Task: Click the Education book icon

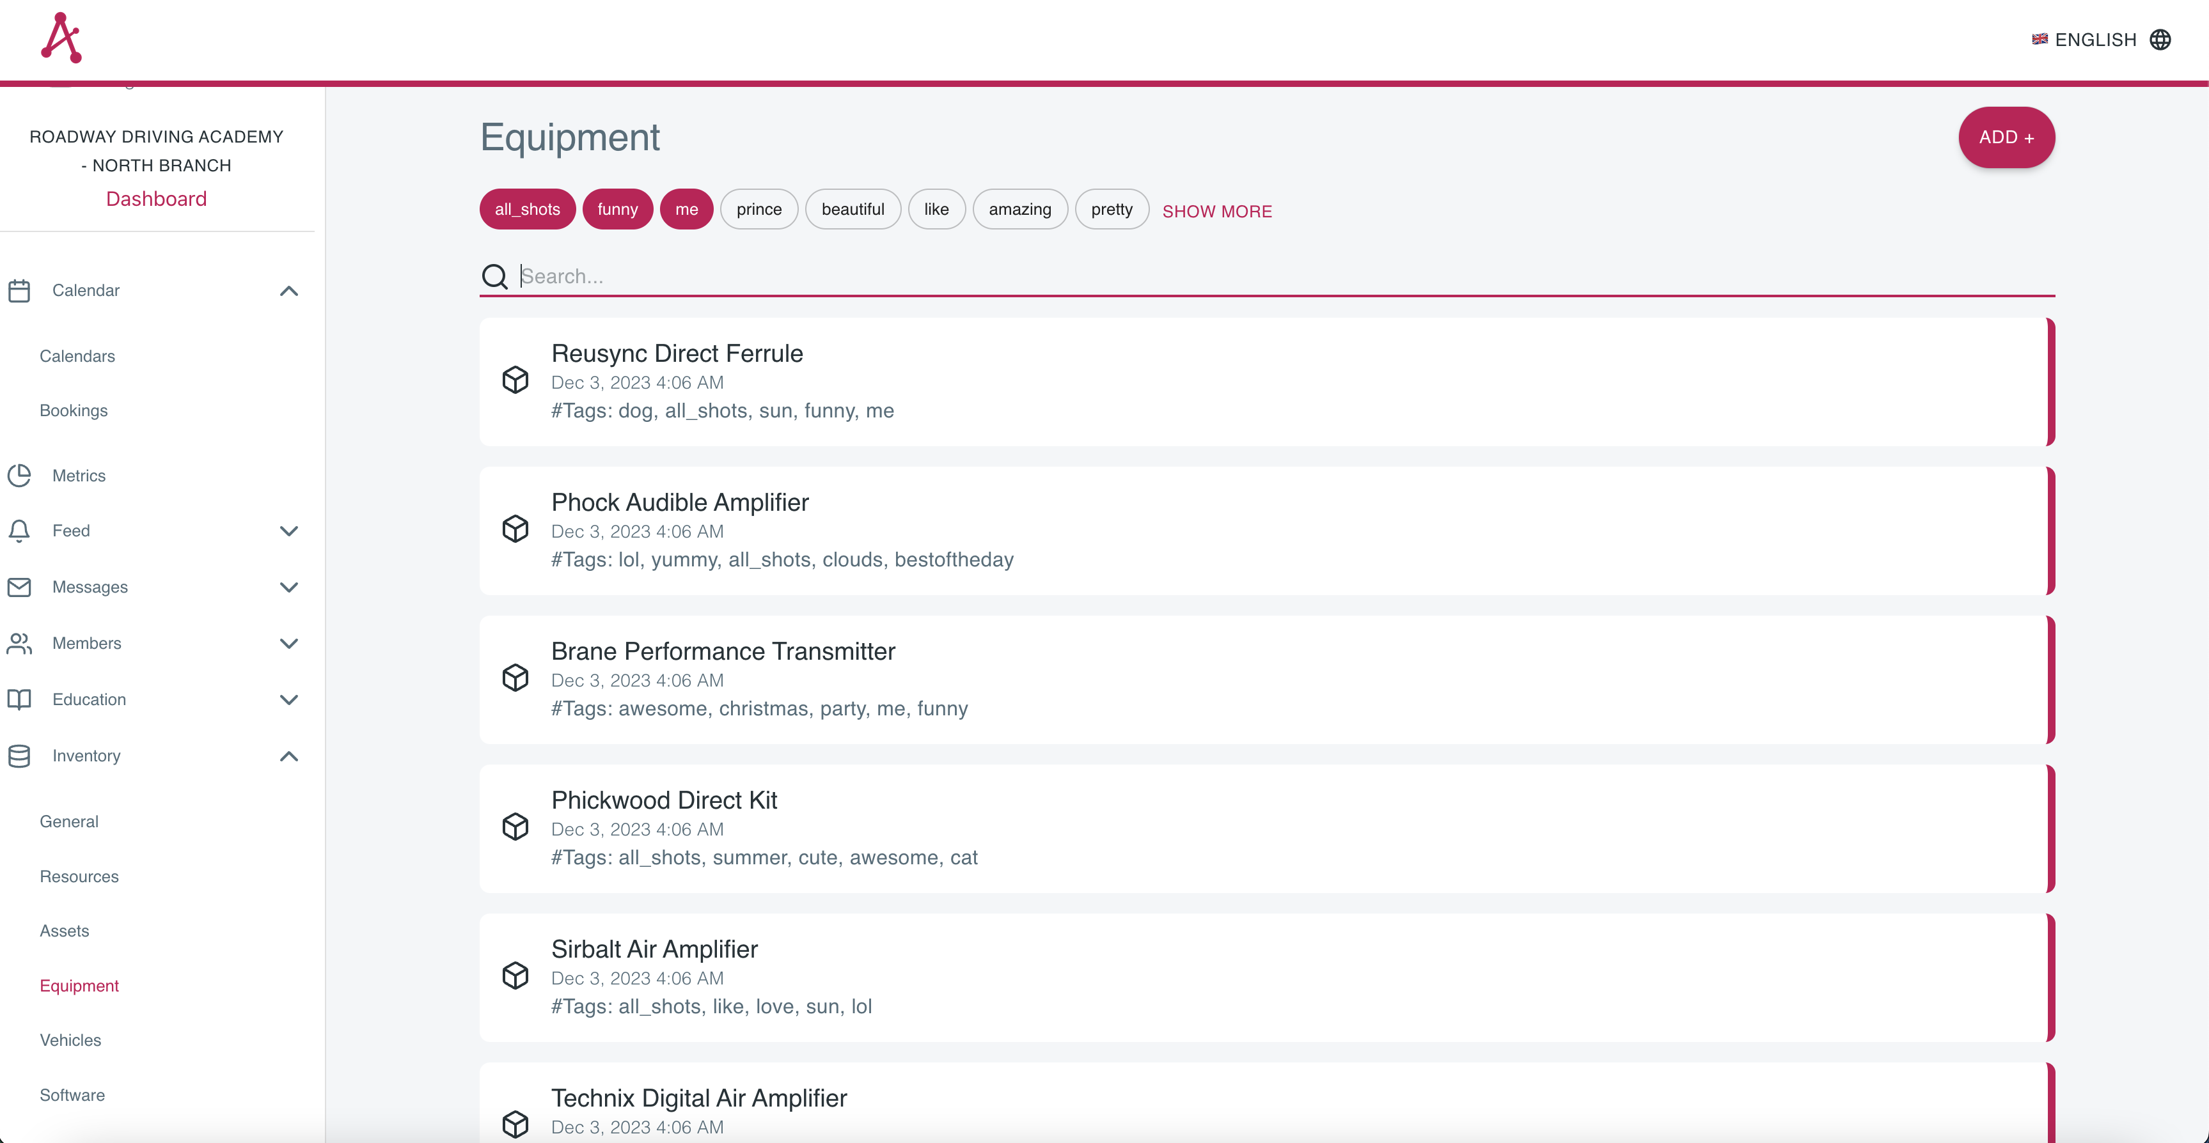Action: click(19, 700)
